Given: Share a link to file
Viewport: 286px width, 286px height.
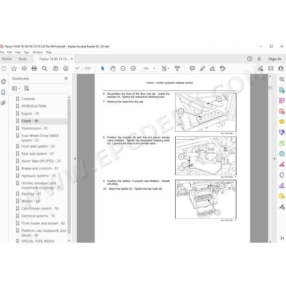Looking at the screenshot, I should coord(261,68).
